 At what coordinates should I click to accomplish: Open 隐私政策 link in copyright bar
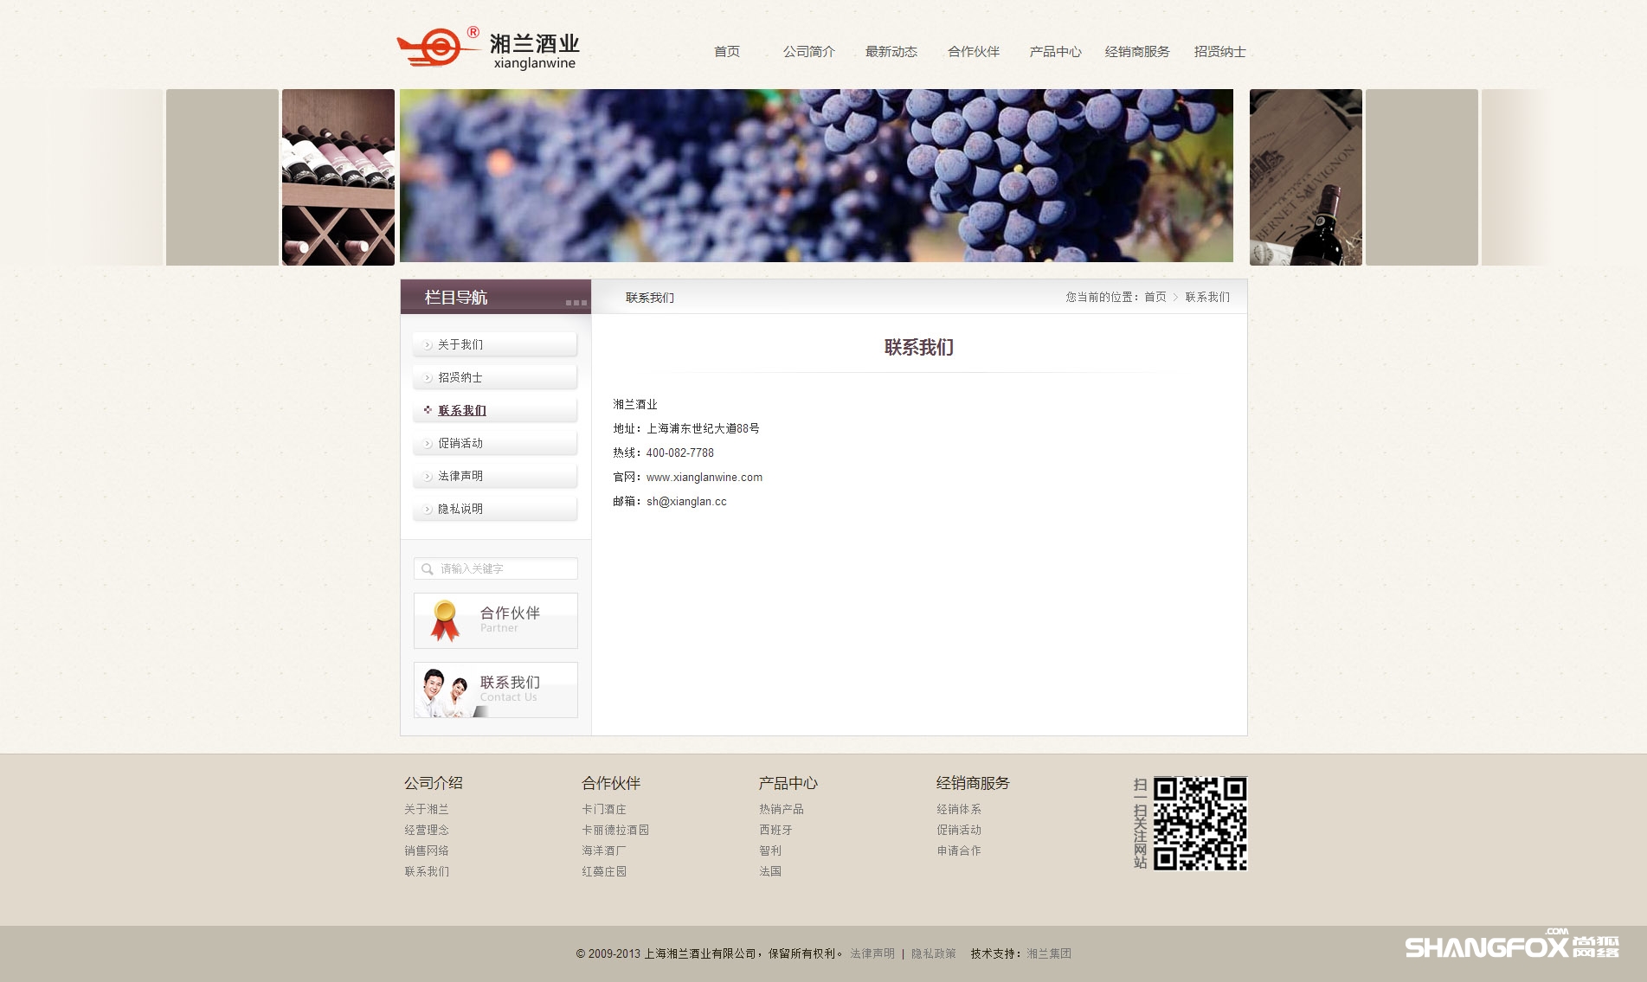tap(934, 953)
